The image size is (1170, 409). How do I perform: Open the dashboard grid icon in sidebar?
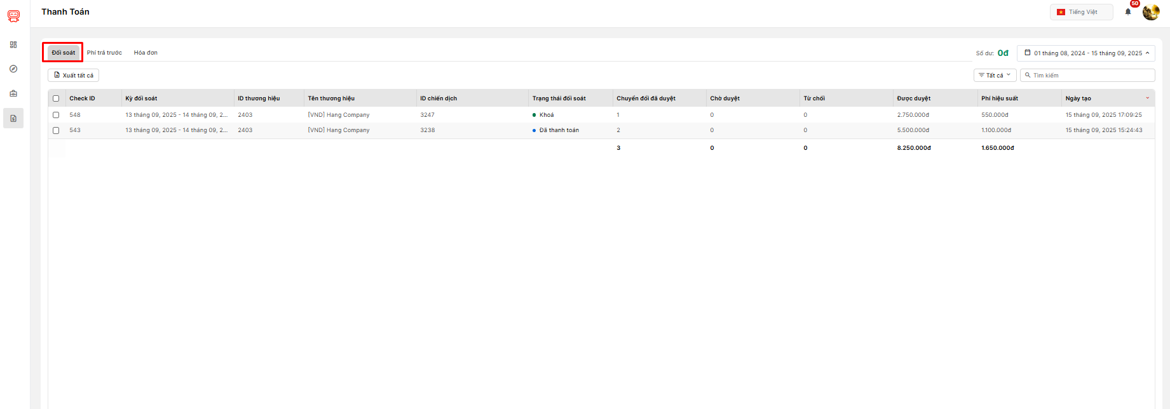pyautogui.click(x=13, y=45)
